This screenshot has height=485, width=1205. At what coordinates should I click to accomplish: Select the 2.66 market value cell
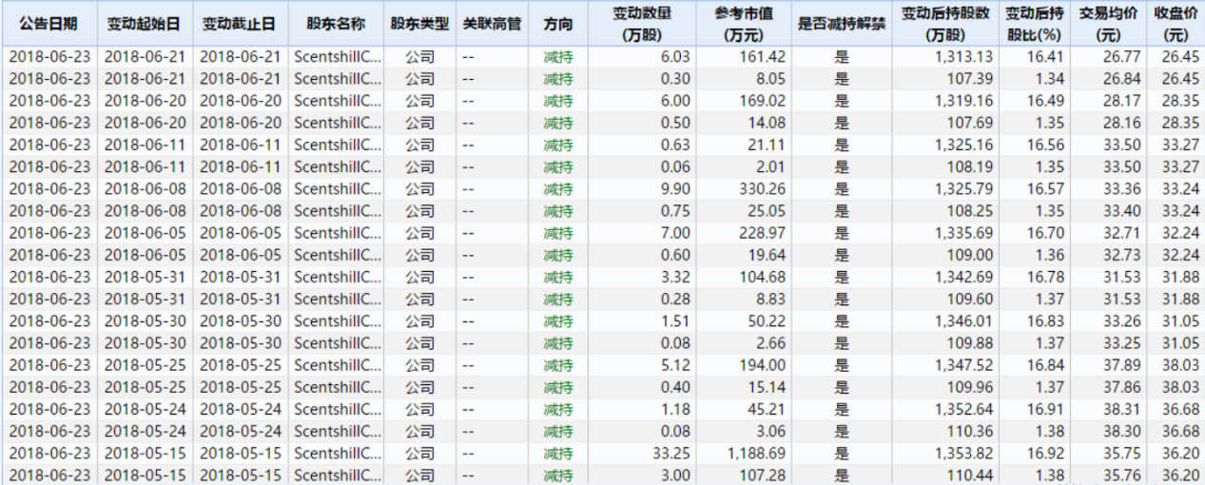click(744, 342)
